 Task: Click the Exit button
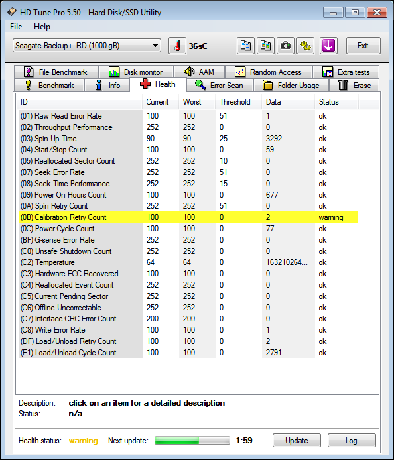coord(363,46)
